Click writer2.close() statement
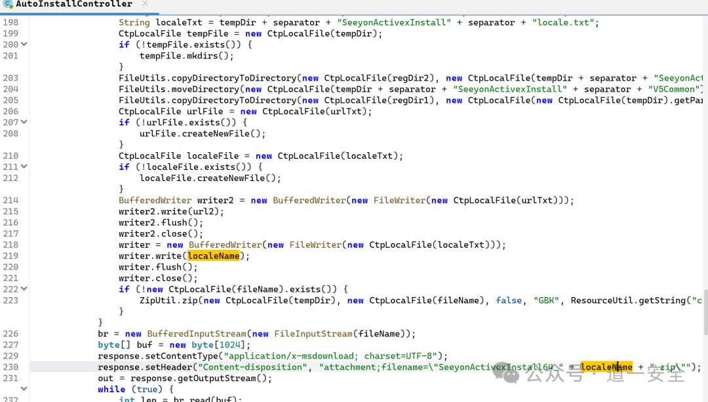 pyautogui.click(x=161, y=233)
